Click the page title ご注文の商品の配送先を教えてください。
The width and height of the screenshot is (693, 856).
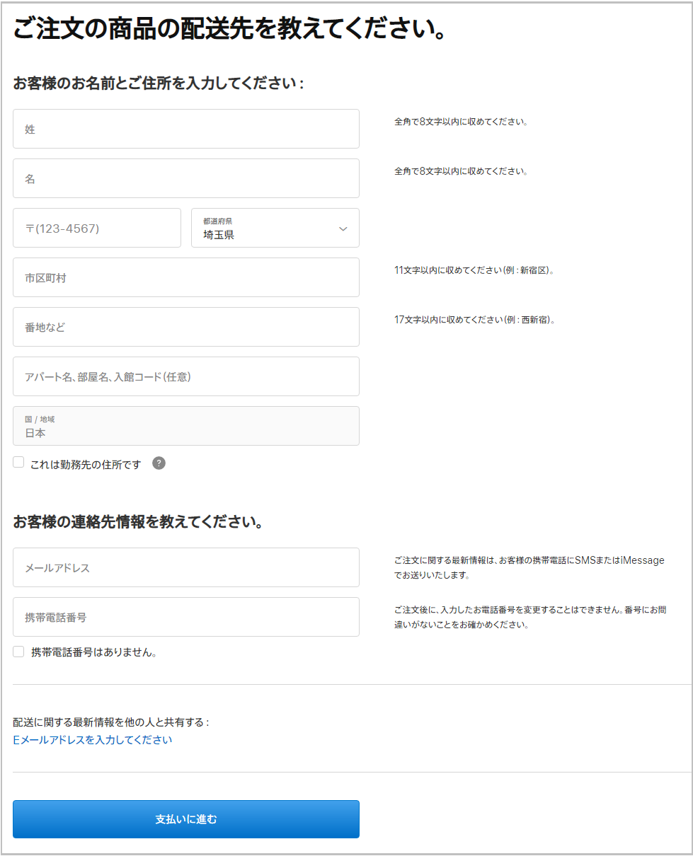(x=230, y=29)
